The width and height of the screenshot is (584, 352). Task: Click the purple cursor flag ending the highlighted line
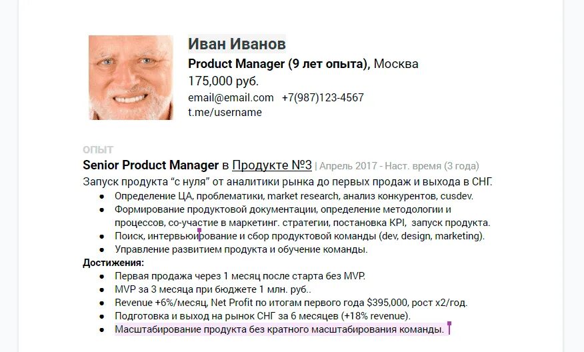pyautogui.click(x=449, y=328)
